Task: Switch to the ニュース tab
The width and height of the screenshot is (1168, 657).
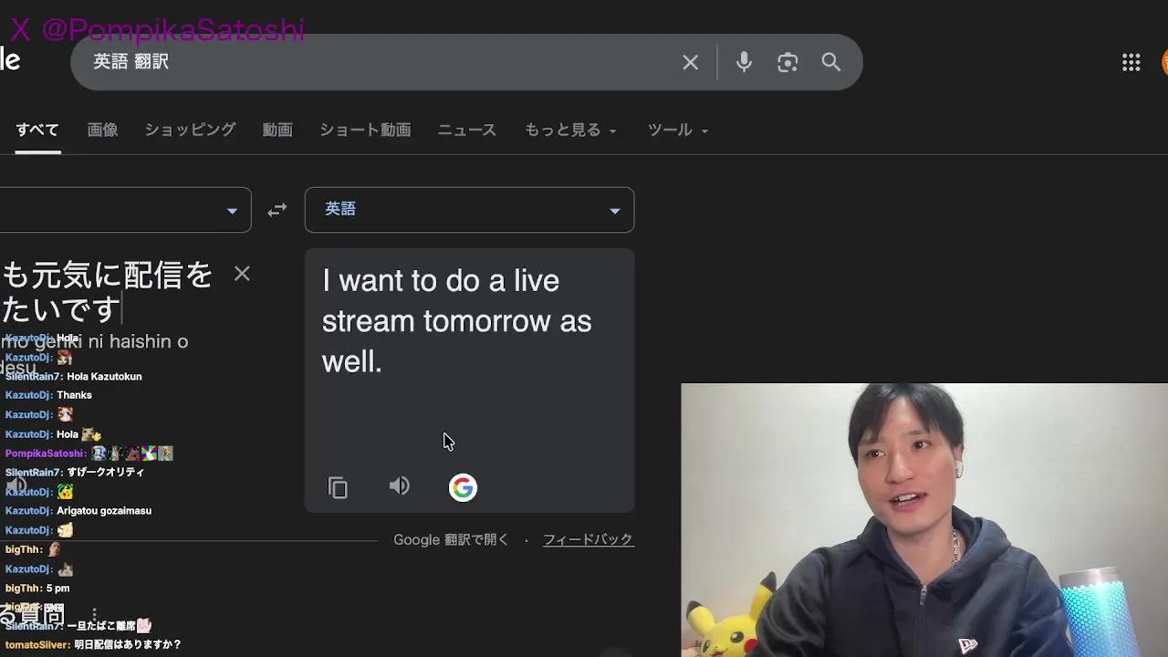Action: 467,130
